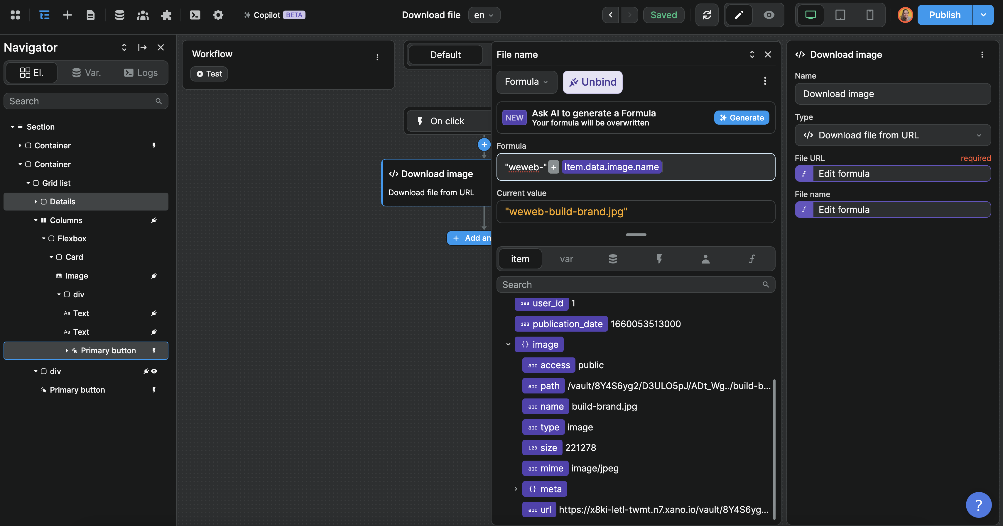
Task: Open the plugins puzzle icon
Action: tap(166, 15)
